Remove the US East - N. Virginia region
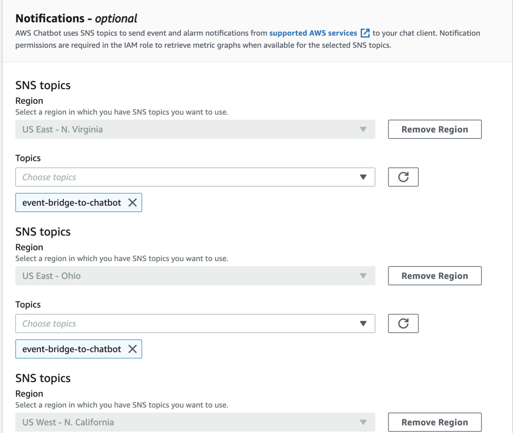The image size is (513, 433). [x=434, y=129]
